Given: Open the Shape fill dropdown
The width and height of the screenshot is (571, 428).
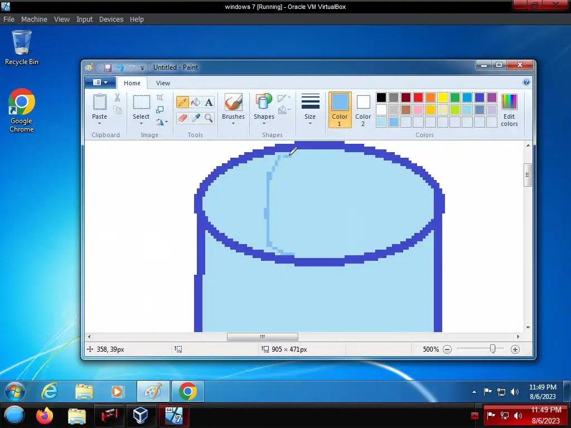Looking at the screenshot, I should click(284, 110).
